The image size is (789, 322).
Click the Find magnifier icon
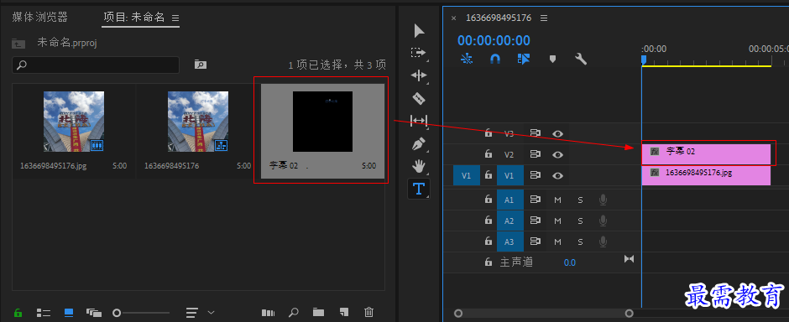tap(294, 313)
